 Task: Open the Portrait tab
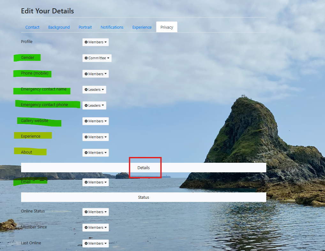pyautogui.click(x=85, y=27)
